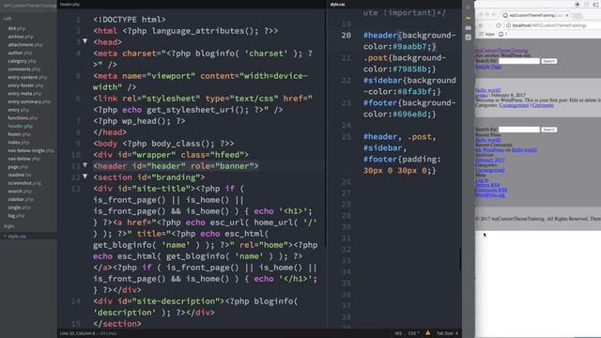
Task: Click the #696e8d color value in style.css
Action: coord(409,115)
